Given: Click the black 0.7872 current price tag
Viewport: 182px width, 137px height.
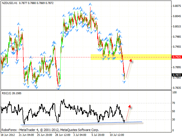Looking at the screenshot, I should [x=176, y=75].
